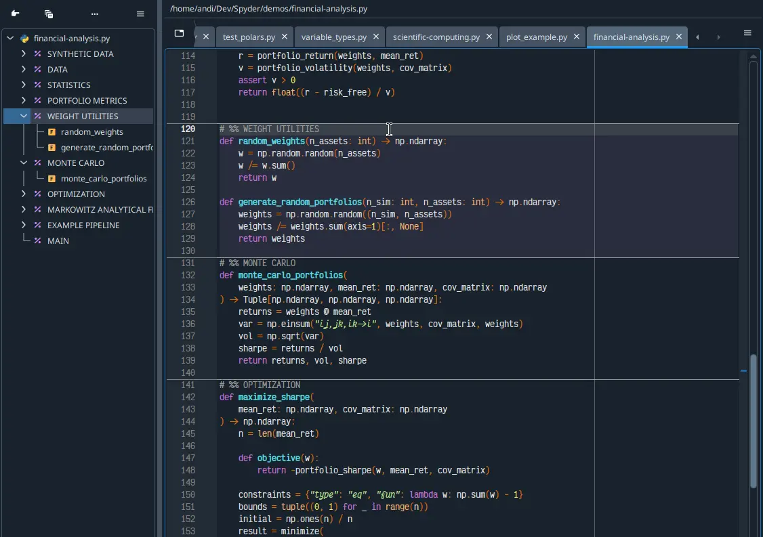763x537 pixels.
Task: Click the '# %% MONTE CARLO' comment line
Action: pyautogui.click(x=257, y=263)
